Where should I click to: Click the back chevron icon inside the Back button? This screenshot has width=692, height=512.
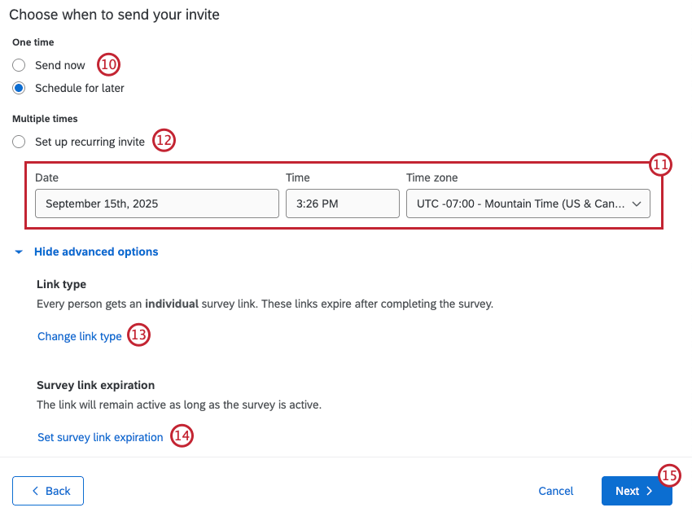tap(36, 491)
